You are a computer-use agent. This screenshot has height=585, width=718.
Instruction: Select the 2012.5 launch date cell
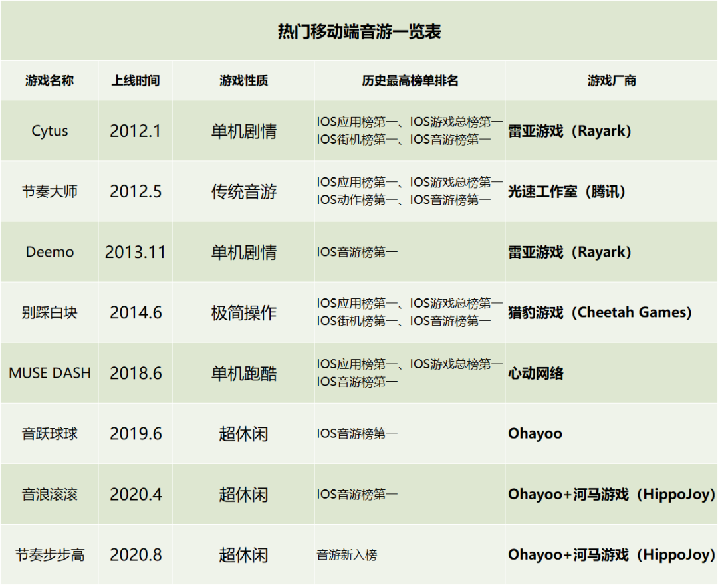136,191
